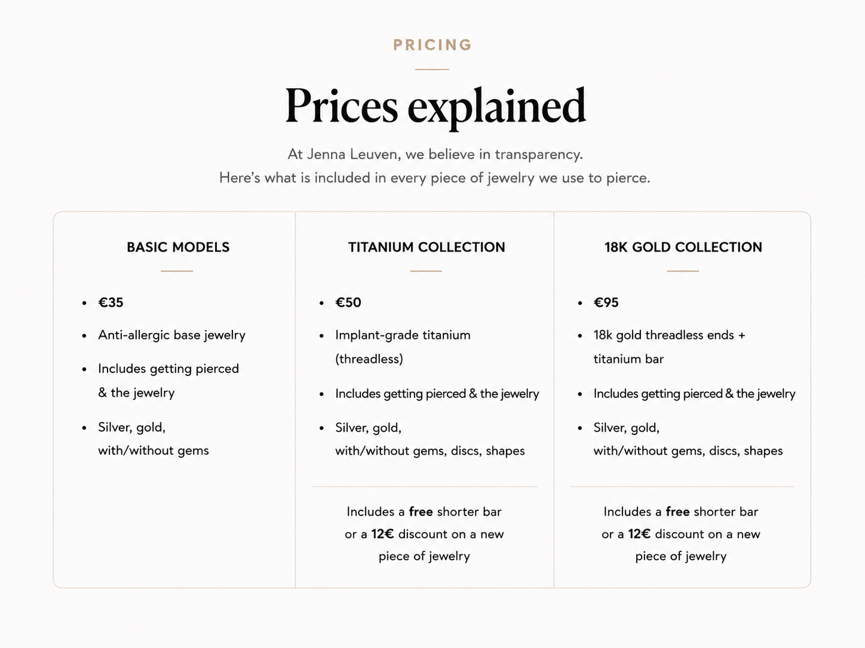Click At Jenna Leuven transparency sentence

point(435,154)
